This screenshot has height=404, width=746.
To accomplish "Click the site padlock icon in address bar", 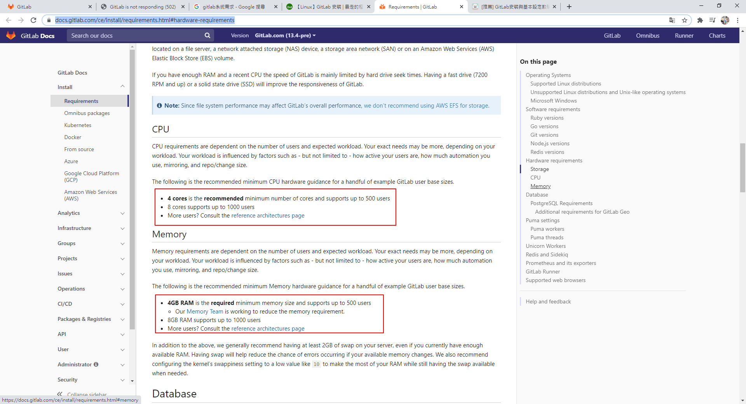I will coord(49,20).
